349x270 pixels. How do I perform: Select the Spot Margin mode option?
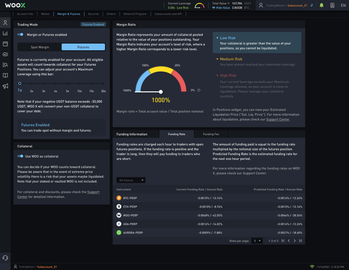click(40, 47)
